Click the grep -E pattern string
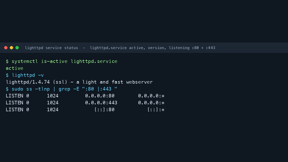Image resolution: width=288 pixels, height=162 pixels. pos(100,89)
